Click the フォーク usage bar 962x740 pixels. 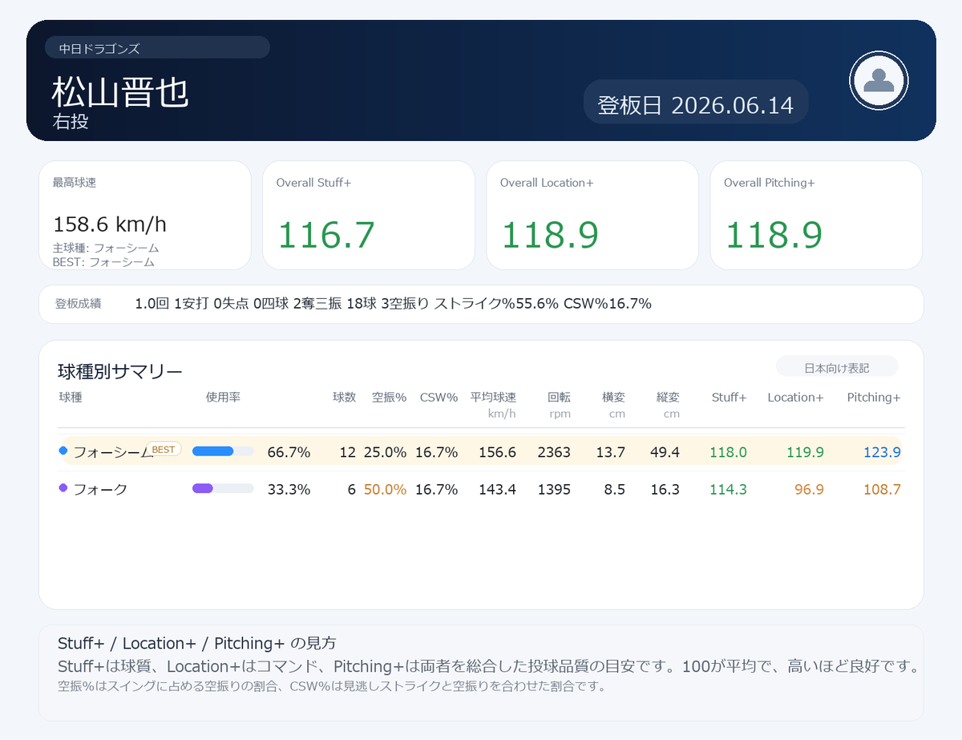tap(223, 488)
